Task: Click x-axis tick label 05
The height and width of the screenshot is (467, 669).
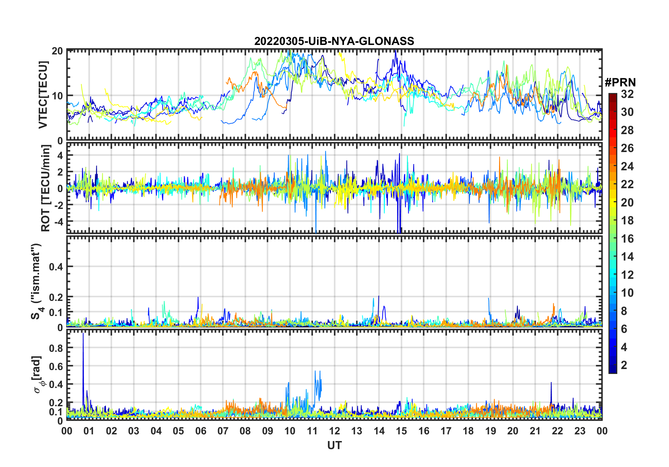Action: (x=178, y=431)
